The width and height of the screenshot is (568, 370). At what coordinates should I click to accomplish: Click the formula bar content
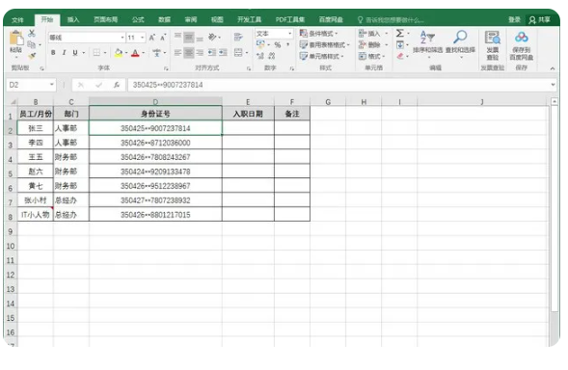(x=168, y=85)
